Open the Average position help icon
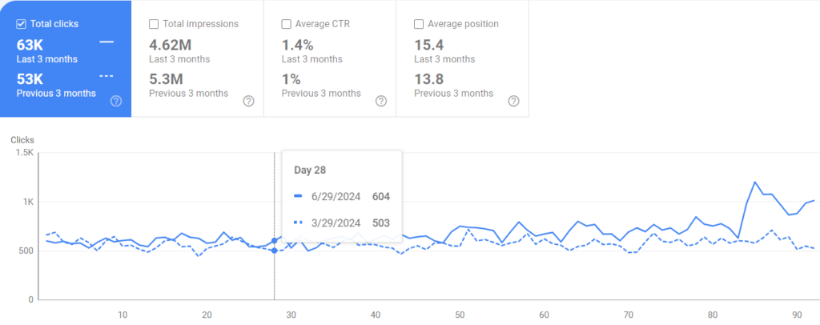 pyautogui.click(x=514, y=101)
